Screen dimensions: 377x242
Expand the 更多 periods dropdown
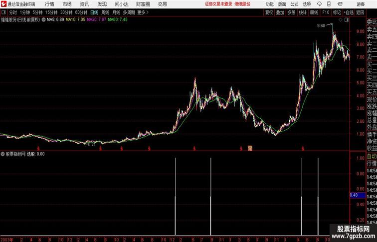(143, 12)
